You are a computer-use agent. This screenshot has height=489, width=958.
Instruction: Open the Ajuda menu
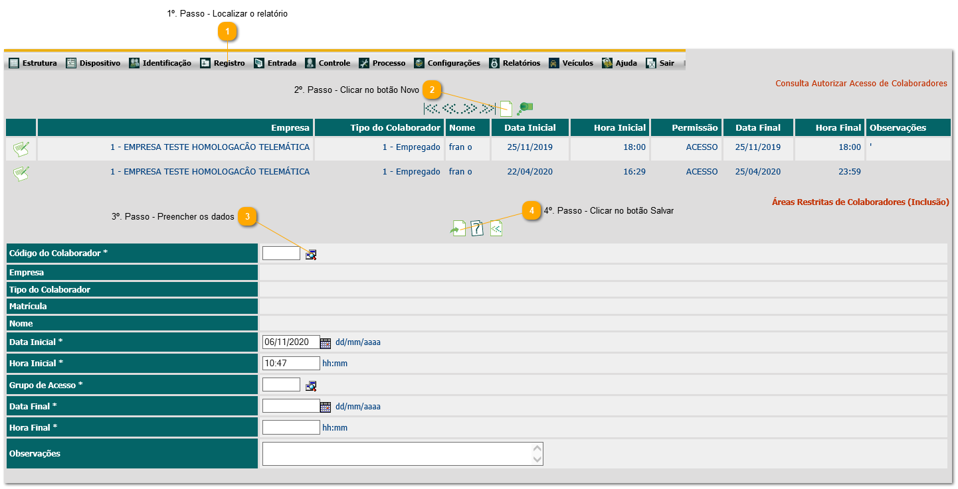pos(619,63)
